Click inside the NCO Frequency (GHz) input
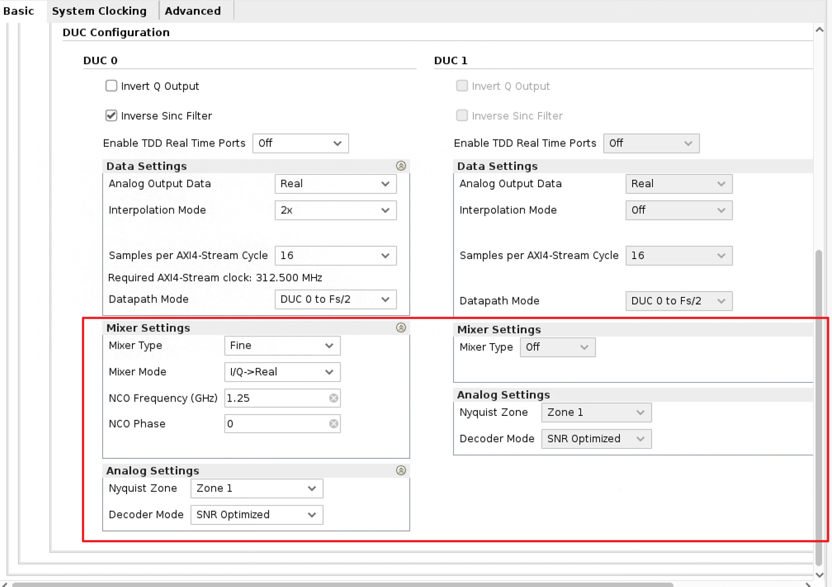 tap(276, 398)
